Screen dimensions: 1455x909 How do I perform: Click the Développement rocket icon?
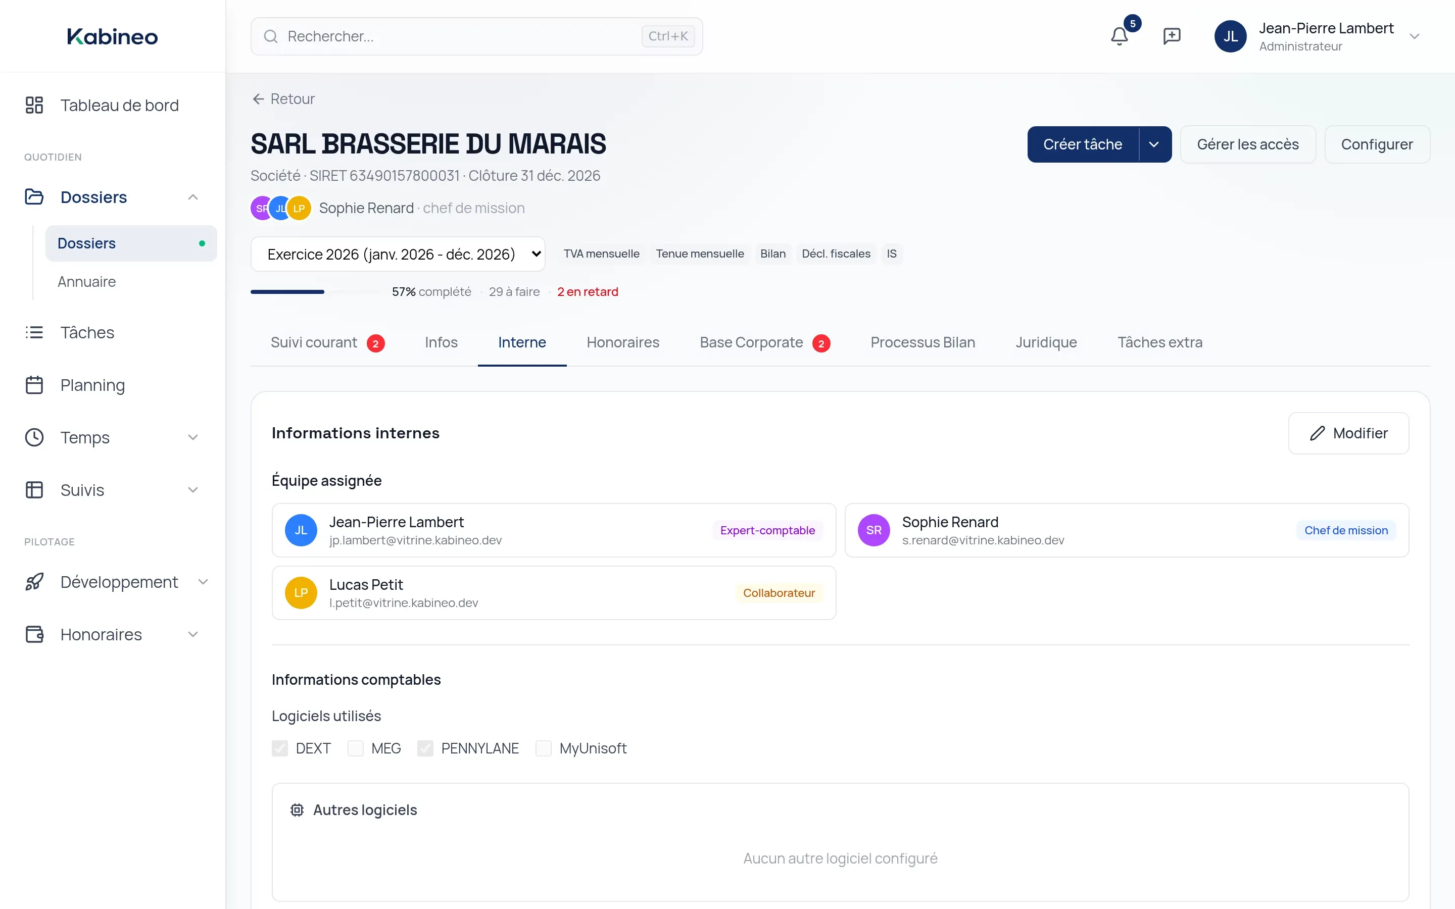(x=34, y=582)
